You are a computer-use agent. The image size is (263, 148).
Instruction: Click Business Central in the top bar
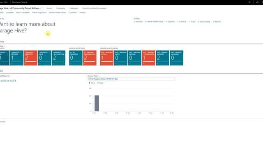[20, 2]
